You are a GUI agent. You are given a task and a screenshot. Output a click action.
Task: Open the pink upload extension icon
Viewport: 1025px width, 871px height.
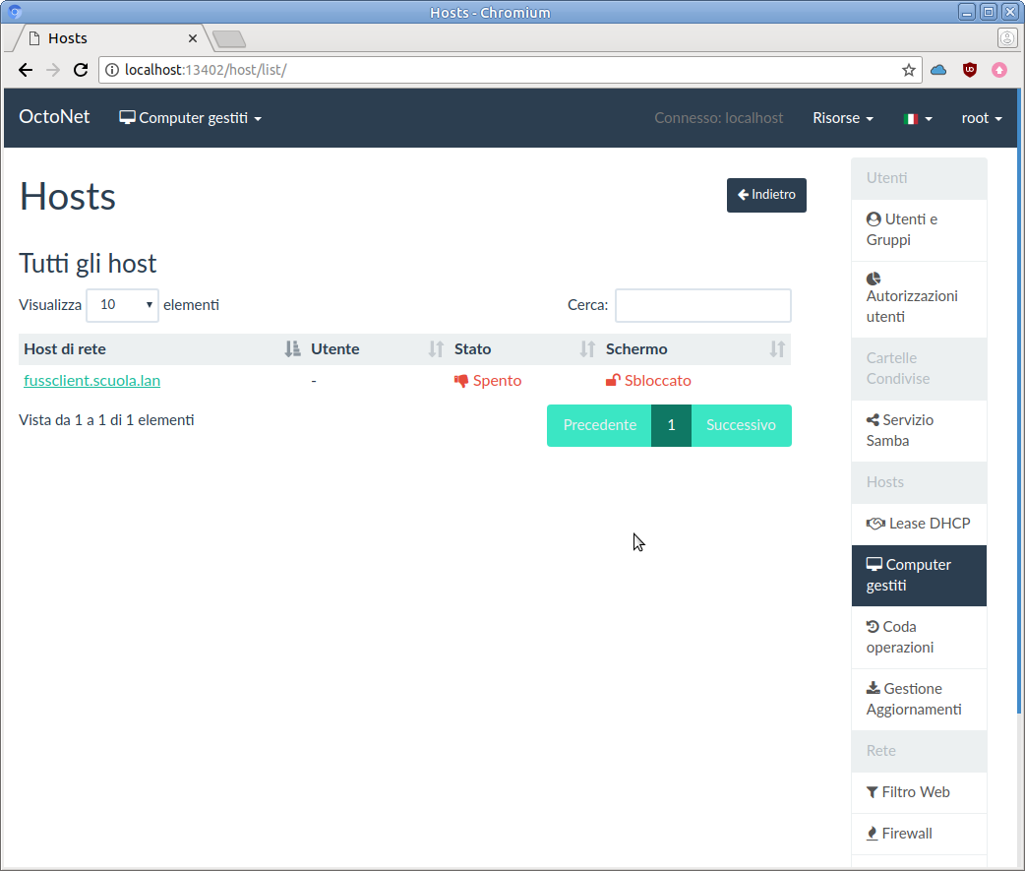(x=999, y=70)
